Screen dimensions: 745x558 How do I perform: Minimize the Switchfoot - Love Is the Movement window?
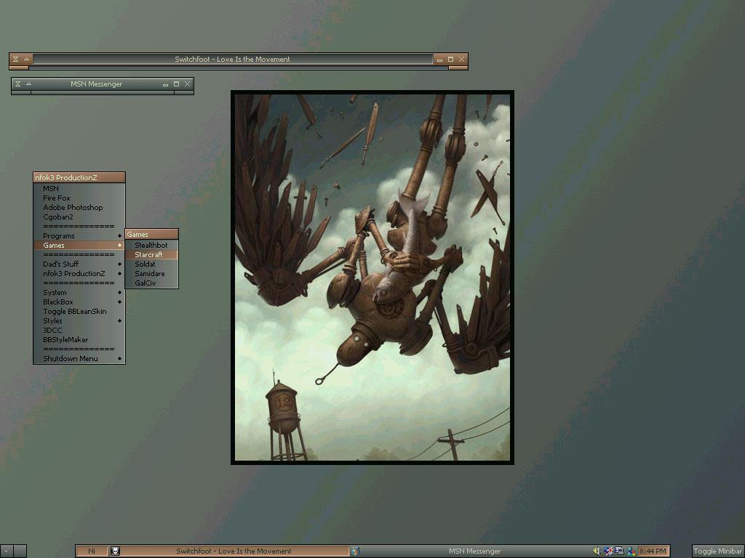tap(439, 60)
